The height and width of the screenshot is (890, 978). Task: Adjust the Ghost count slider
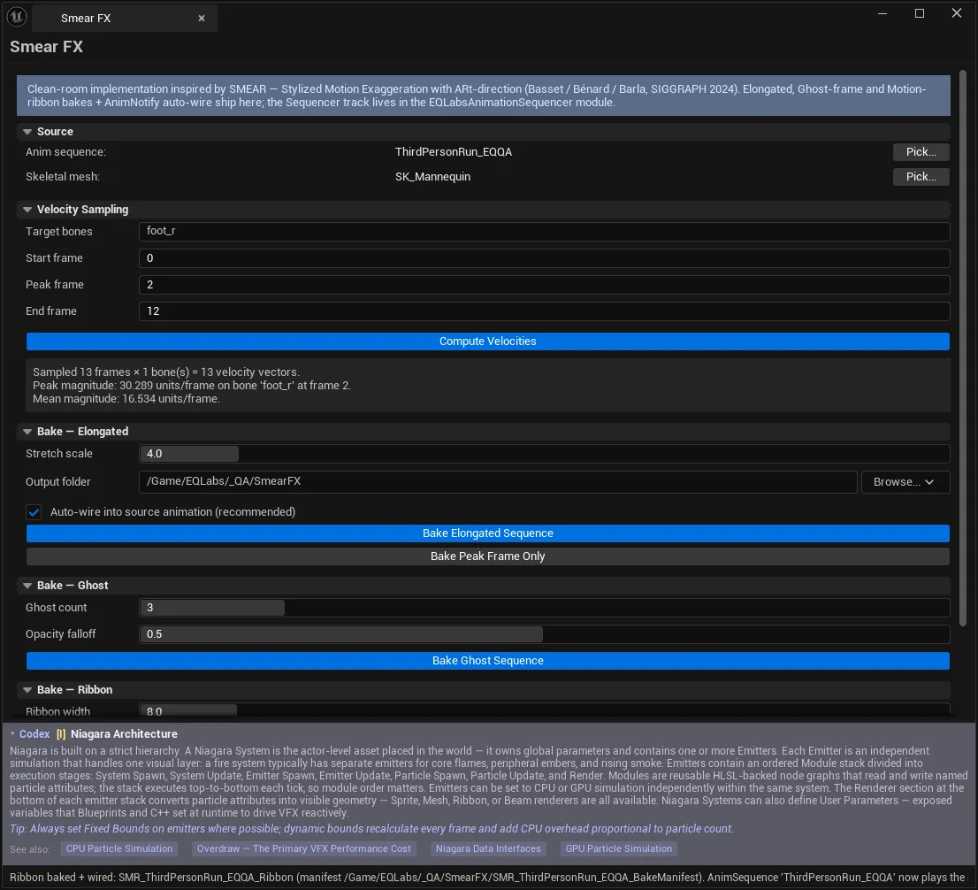pyautogui.click(x=544, y=608)
